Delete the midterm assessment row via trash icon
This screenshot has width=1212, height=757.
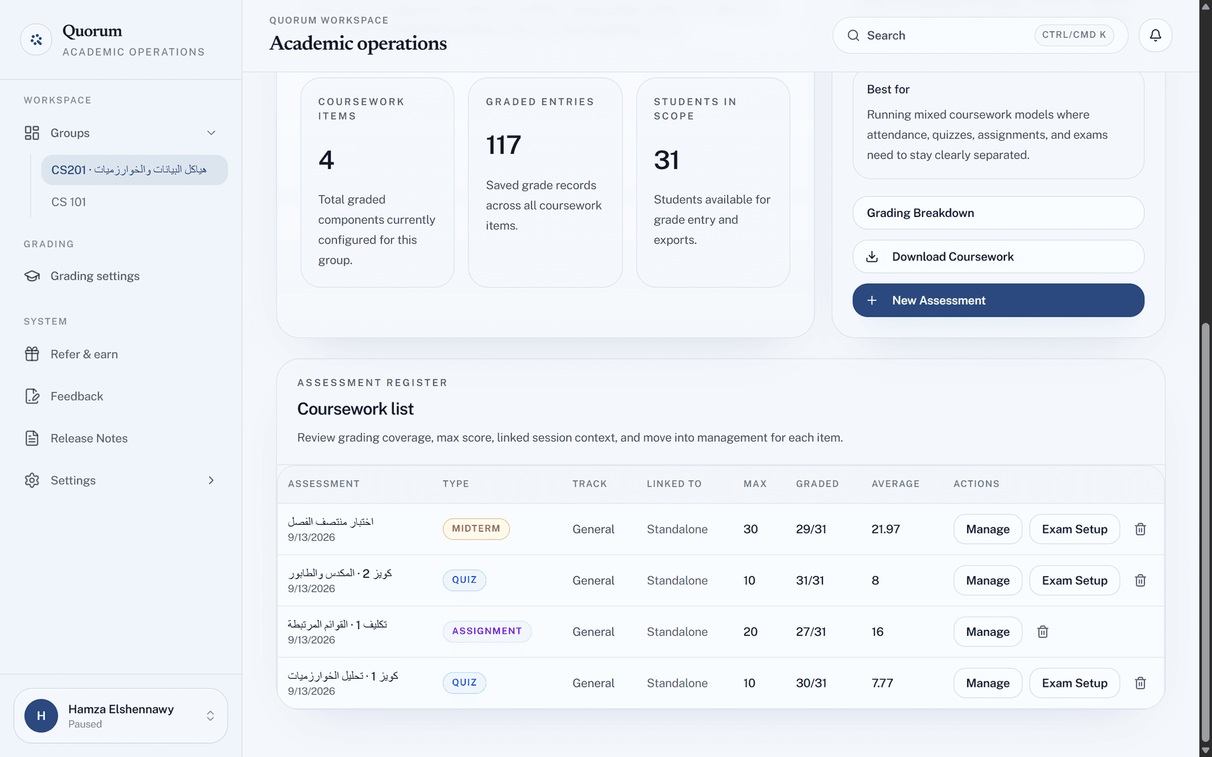pos(1140,529)
